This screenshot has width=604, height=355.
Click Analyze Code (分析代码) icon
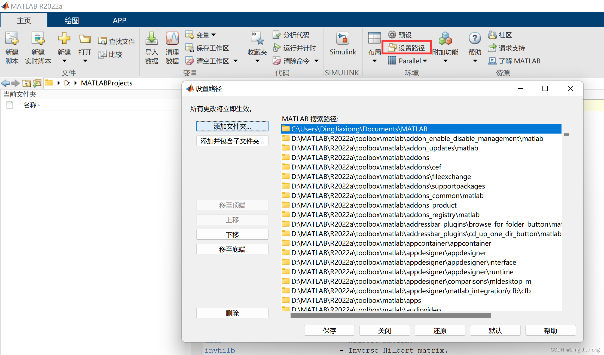pyautogui.click(x=277, y=35)
